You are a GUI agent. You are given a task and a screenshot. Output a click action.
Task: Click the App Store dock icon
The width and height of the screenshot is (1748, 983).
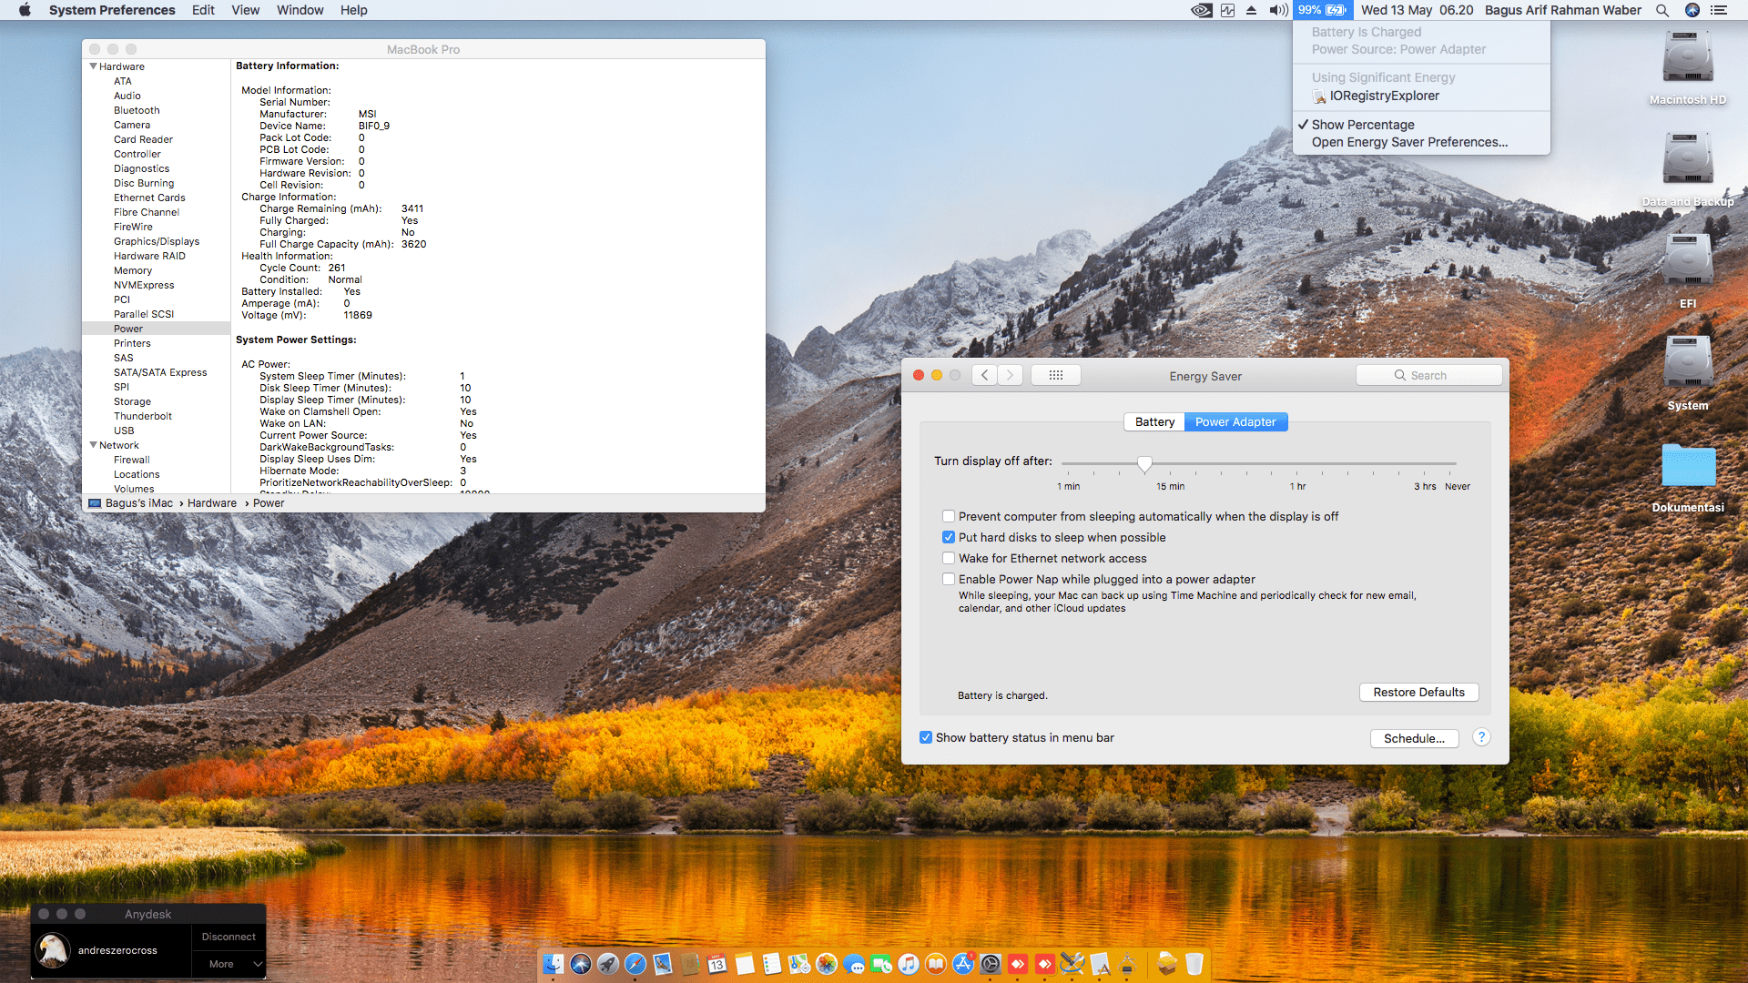point(963,964)
